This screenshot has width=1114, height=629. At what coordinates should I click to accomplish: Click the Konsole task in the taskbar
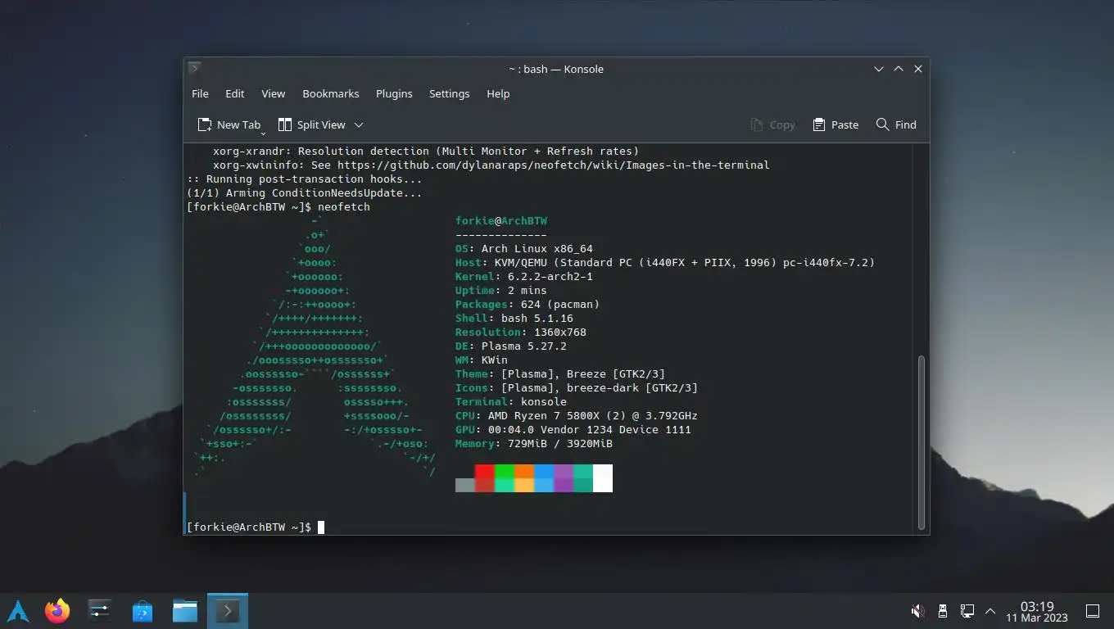(x=228, y=611)
